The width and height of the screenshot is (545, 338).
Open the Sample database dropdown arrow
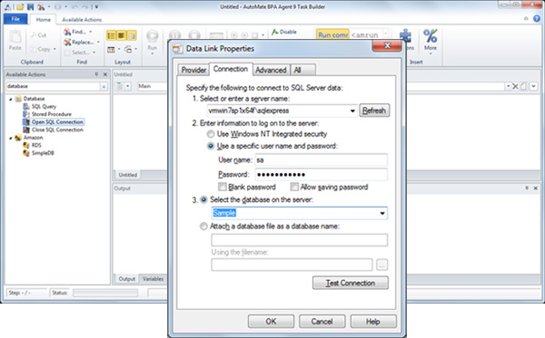382,213
